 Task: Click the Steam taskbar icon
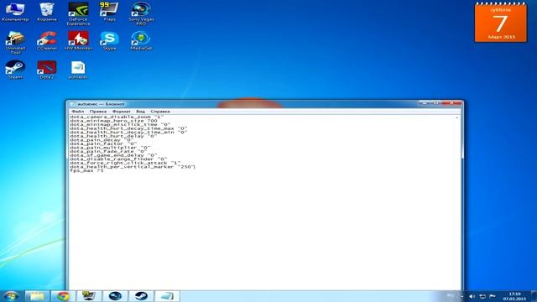pyautogui.click(x=141, y=296)
